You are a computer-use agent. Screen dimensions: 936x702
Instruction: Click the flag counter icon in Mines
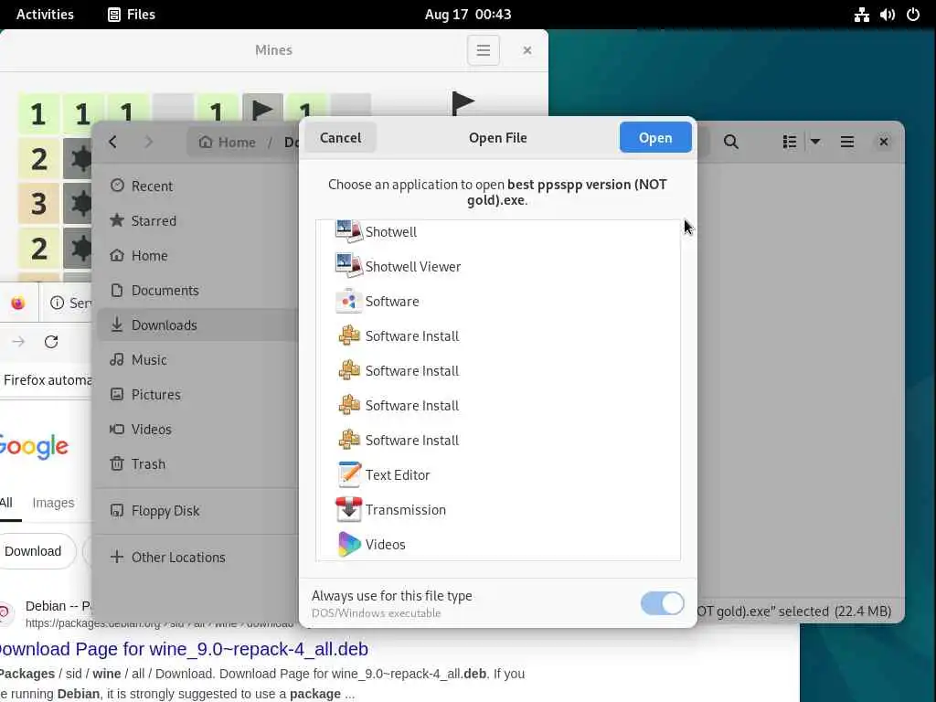pyautogui.click(x=463, y=102)
